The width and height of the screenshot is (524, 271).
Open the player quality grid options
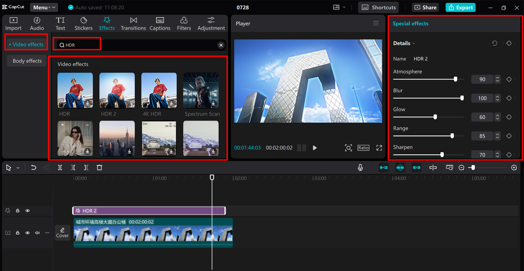[302, 148]
